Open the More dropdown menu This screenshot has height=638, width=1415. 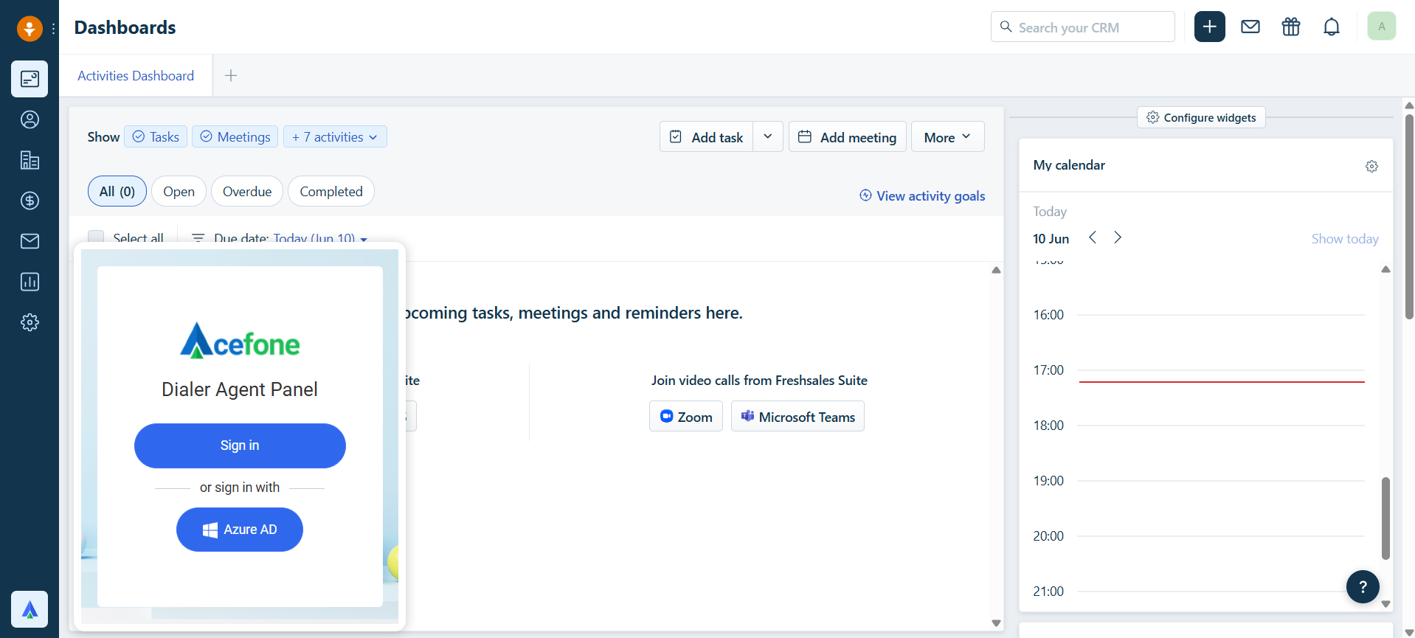point(948,136)
